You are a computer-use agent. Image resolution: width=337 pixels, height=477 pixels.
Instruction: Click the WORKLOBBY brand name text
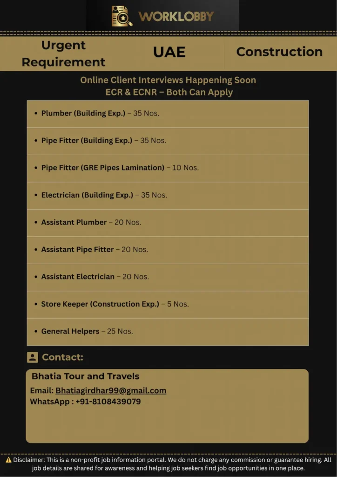tap(176, 17)
